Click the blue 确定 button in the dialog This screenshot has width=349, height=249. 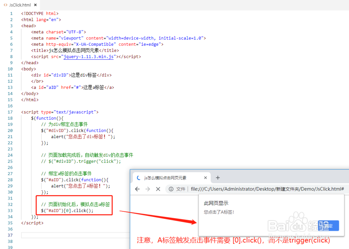328,226
